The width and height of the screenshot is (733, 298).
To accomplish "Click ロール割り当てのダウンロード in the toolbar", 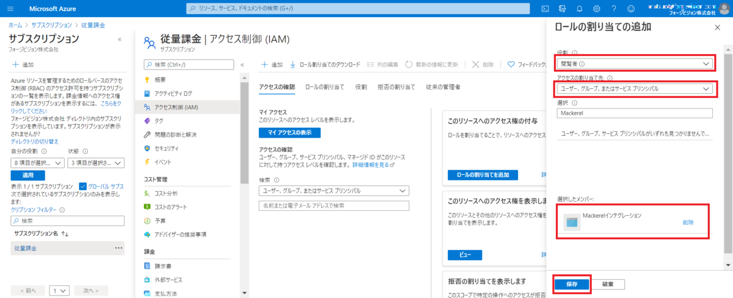I will 325,64.
